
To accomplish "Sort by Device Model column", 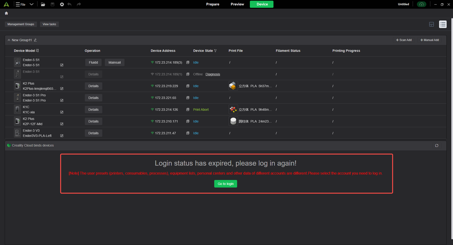I will (38, 51).
